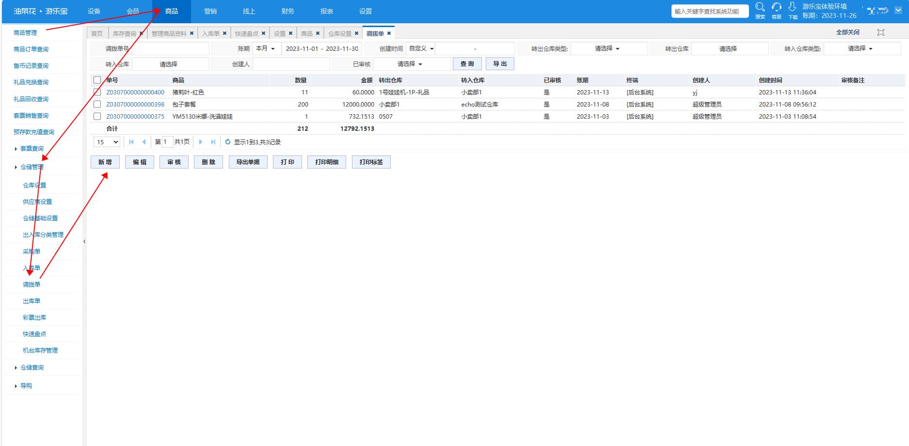Click the 新增 button
Image resolution: width=909 pixels, height=446 pixels.
[x=105, y=162]
